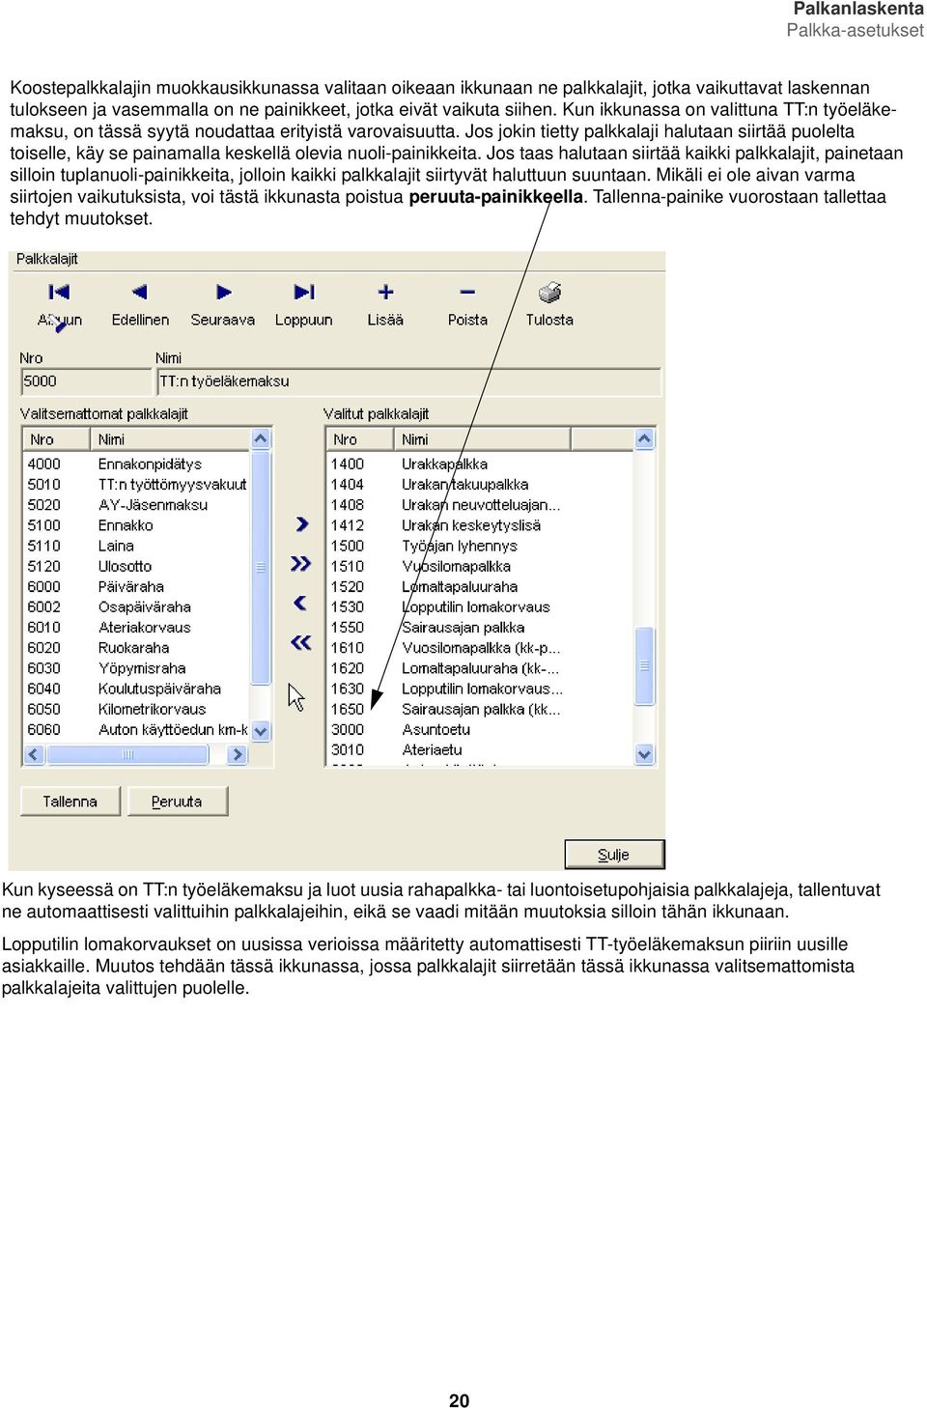
Task: Select row 1610 Vuosilomapalkka (kk-p
Action: pyautogui.click(x=480, y=647)
